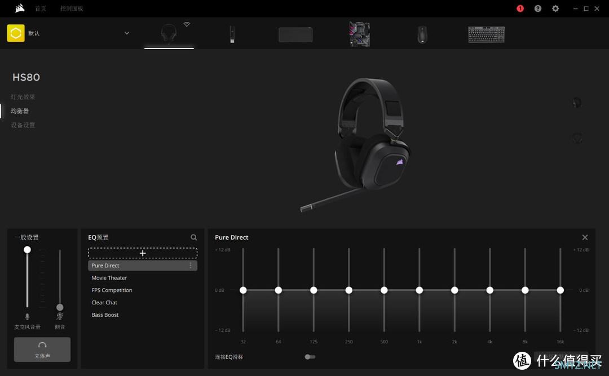
Task: Select the motherboard device icon
Action: pyautogui.click(x=359, y=34)
